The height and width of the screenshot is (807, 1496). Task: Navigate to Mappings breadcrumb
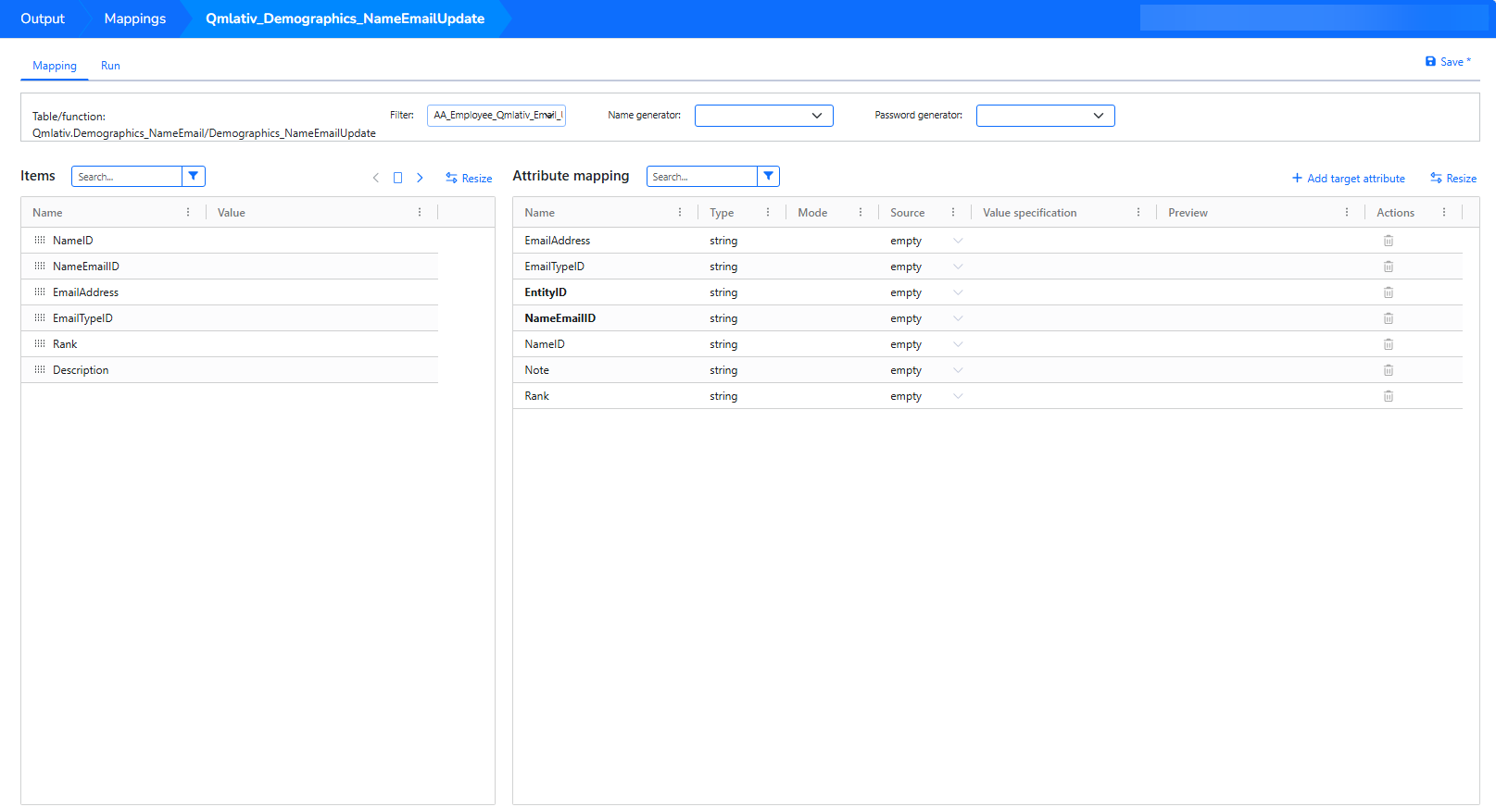point(135,19)
